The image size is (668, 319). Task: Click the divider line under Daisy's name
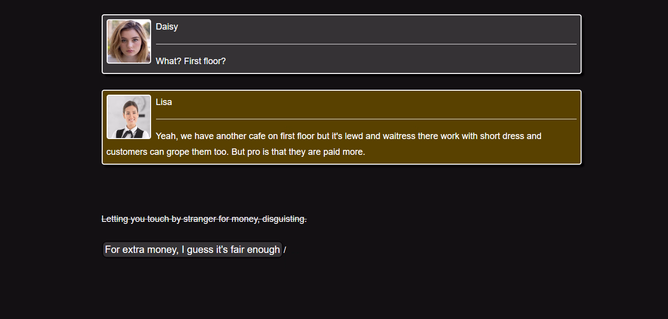pos(366,44)
